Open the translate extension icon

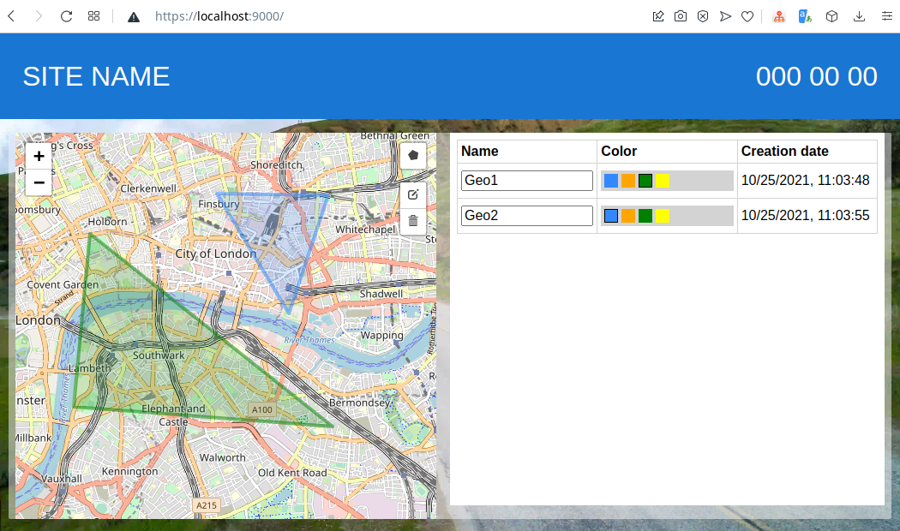(804, 15)
